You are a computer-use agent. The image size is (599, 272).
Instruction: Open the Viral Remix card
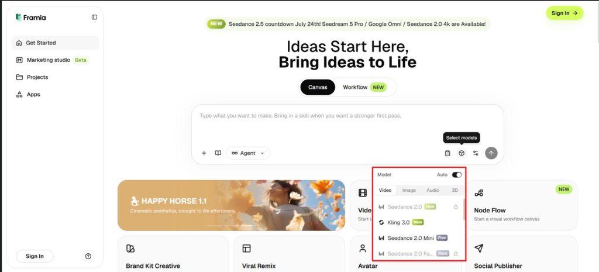pyautogui.click(x=290, y=254)
